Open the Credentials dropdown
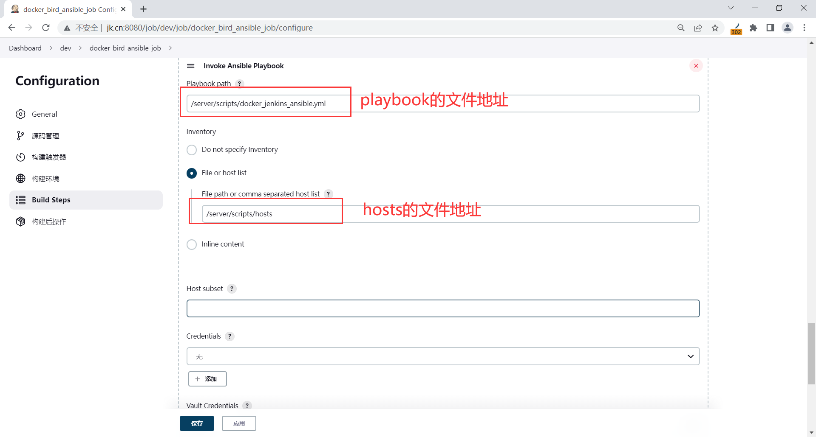 coord(443,356)
